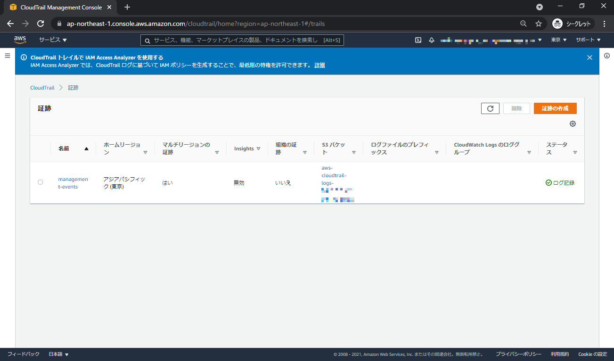Open Chrome three-dot menu
The image size is (614, 361).
604,24
